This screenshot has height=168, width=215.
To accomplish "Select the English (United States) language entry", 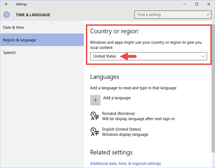I will [119, 132].
